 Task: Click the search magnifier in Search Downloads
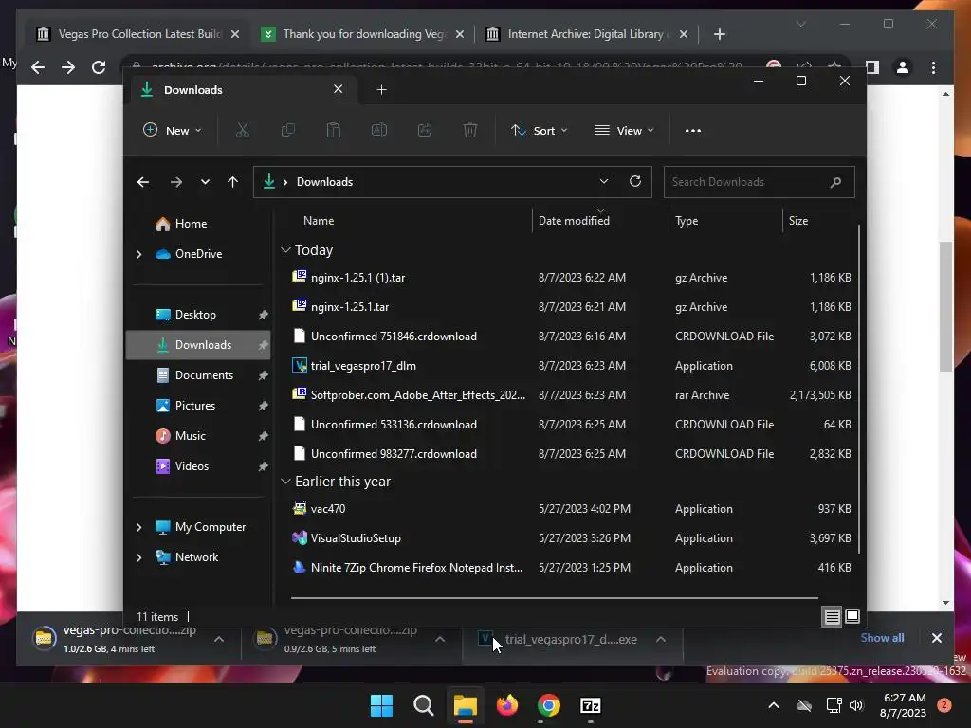(836, 182)
